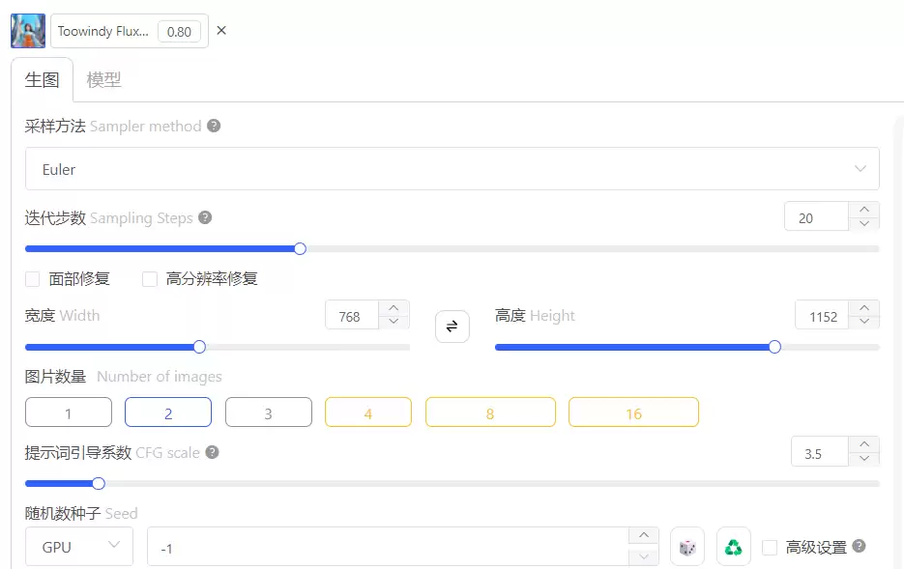Set number of images to 8
This screenshot has height=569, width=904.
(490, 413)
